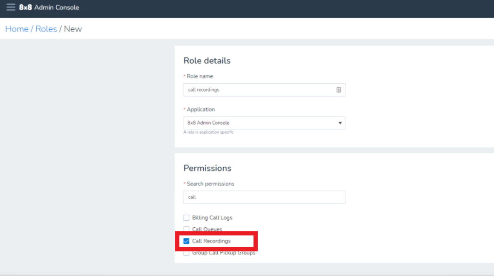The height and width of the screenshot is (276, 494).
Task: Check the Group Call Pickup Groups box
Action: (187, 253)
